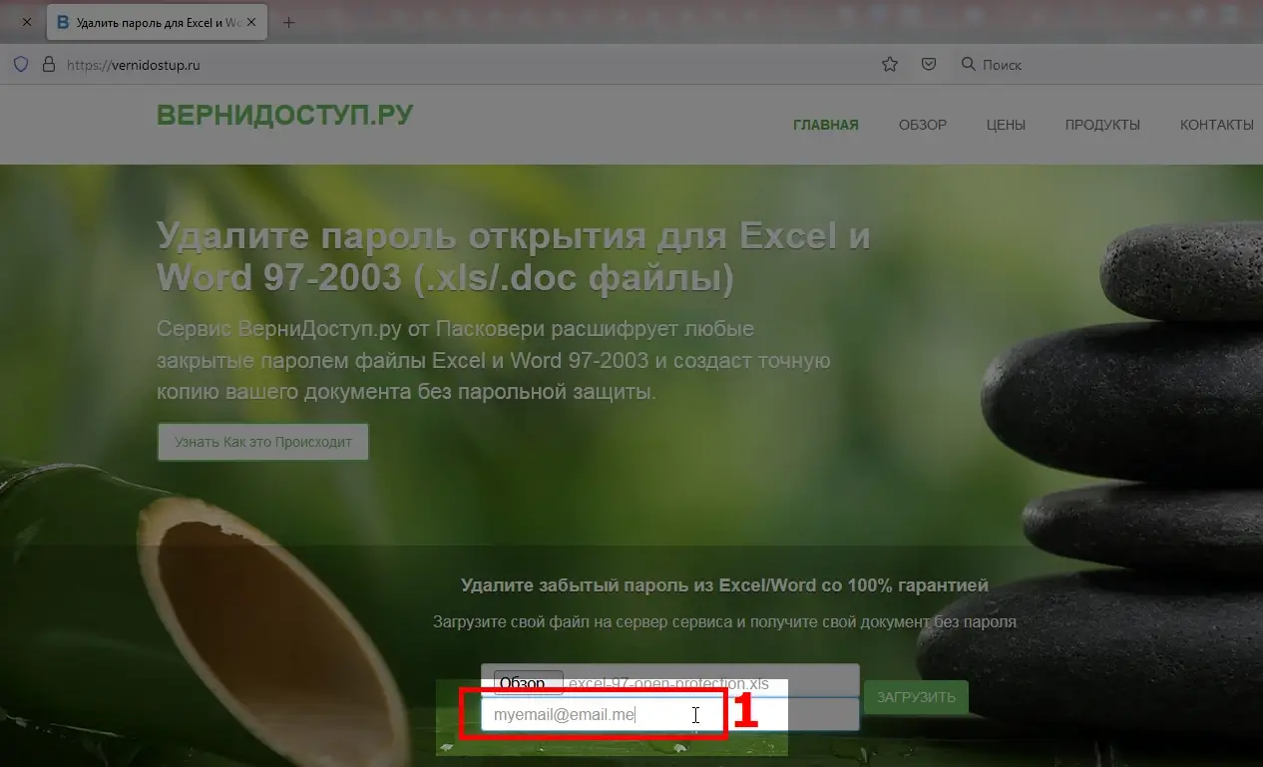Switch to the Удалить пароль для Excel tab
The width and height of the screenshot is (1263, 767).
tap(157, 22)
